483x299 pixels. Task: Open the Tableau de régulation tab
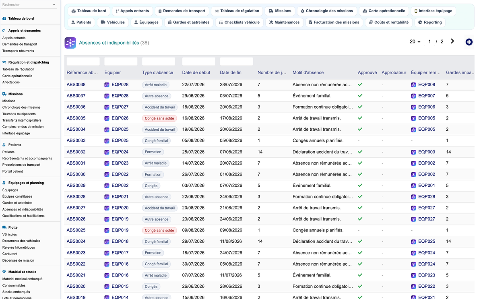(237, 11)
